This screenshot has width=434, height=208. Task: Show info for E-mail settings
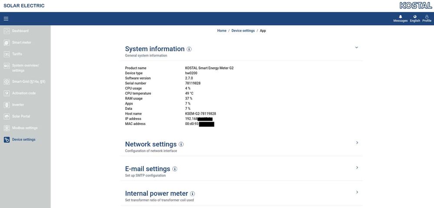click(x=174, y=169)
